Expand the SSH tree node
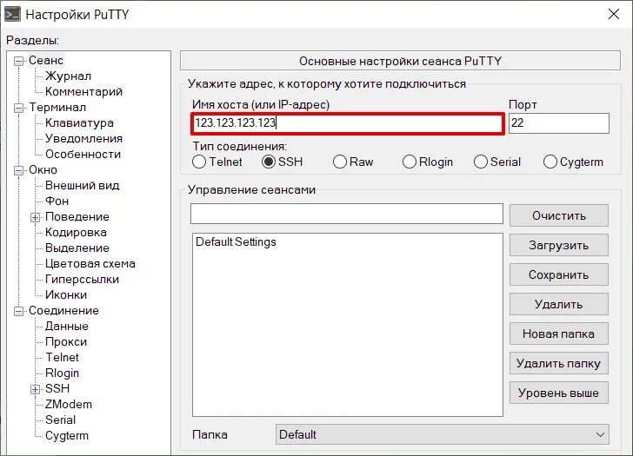The width and height of the screenshot is (633, 456). 35,389
